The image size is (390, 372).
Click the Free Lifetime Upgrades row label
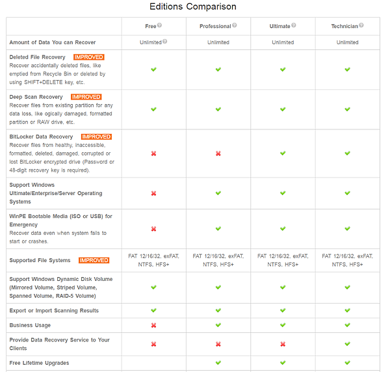click(x=39, y=363)
